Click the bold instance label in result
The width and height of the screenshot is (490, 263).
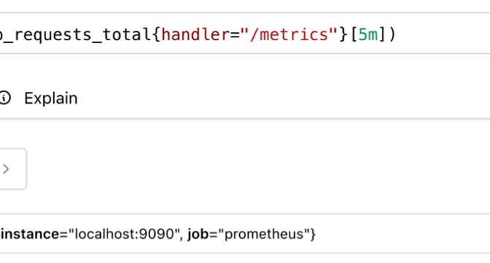[30, 234]
